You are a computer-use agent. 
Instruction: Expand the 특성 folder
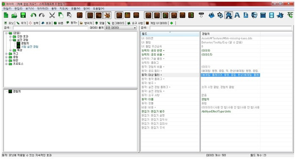pyautogui.click(x=11, y=50)
